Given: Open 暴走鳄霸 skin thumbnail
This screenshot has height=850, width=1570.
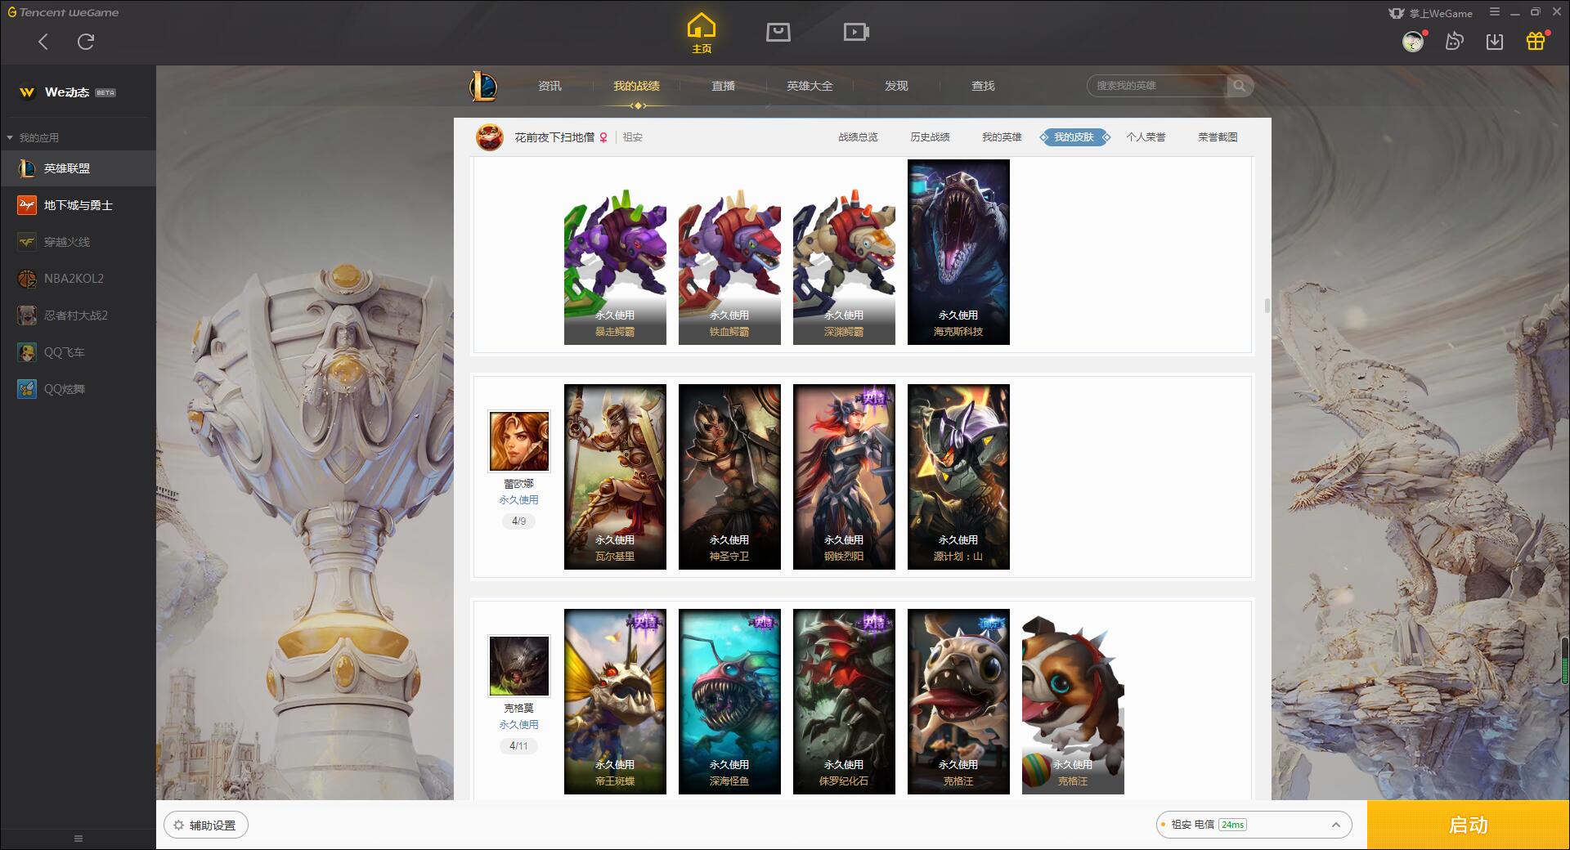Looking at the screenshot, I should point(615,252).
